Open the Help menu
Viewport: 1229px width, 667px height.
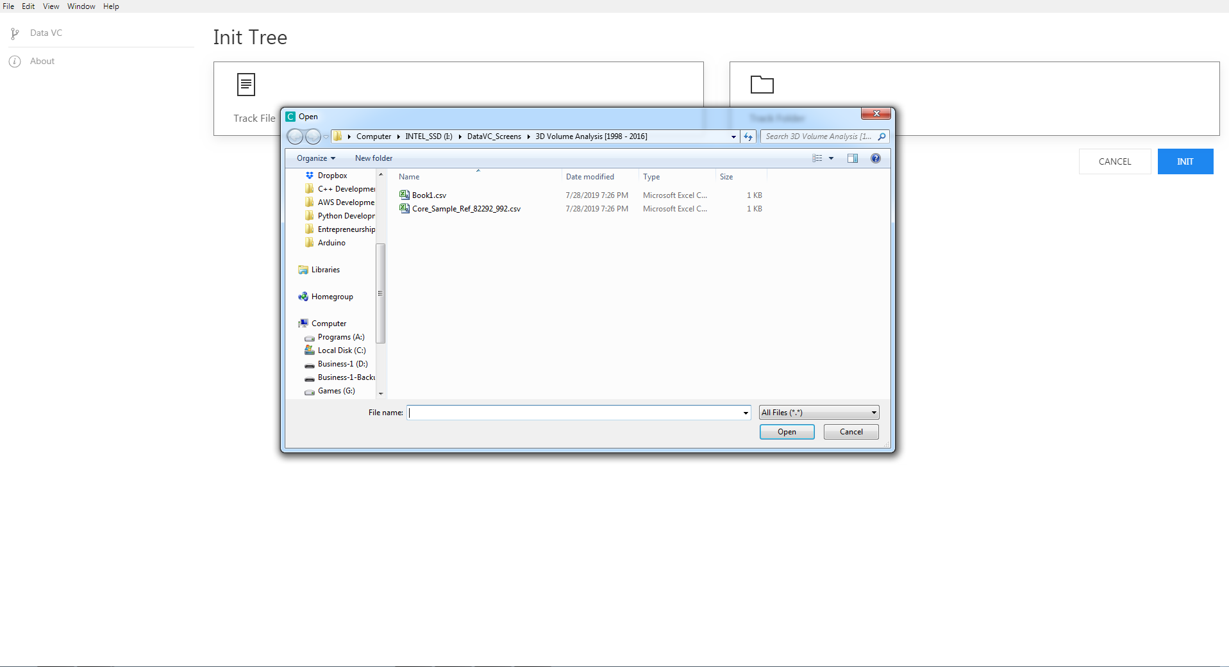tap(111, 6)
